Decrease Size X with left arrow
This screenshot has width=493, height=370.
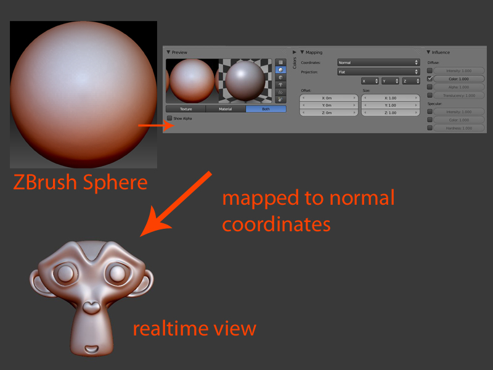coord(365,98)
